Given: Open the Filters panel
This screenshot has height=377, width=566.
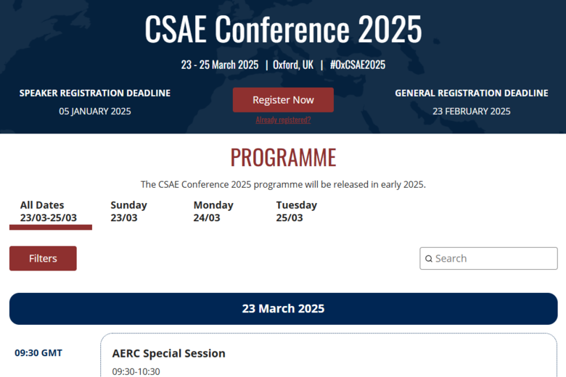Looking at the screenshot, I should point(43,258).
